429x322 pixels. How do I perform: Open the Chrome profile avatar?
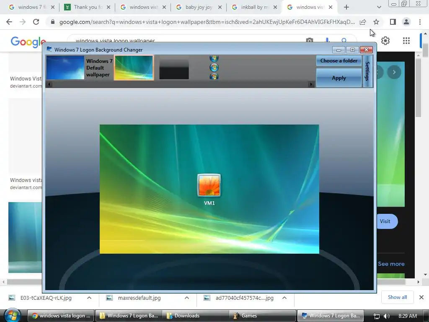click(406, 22)
